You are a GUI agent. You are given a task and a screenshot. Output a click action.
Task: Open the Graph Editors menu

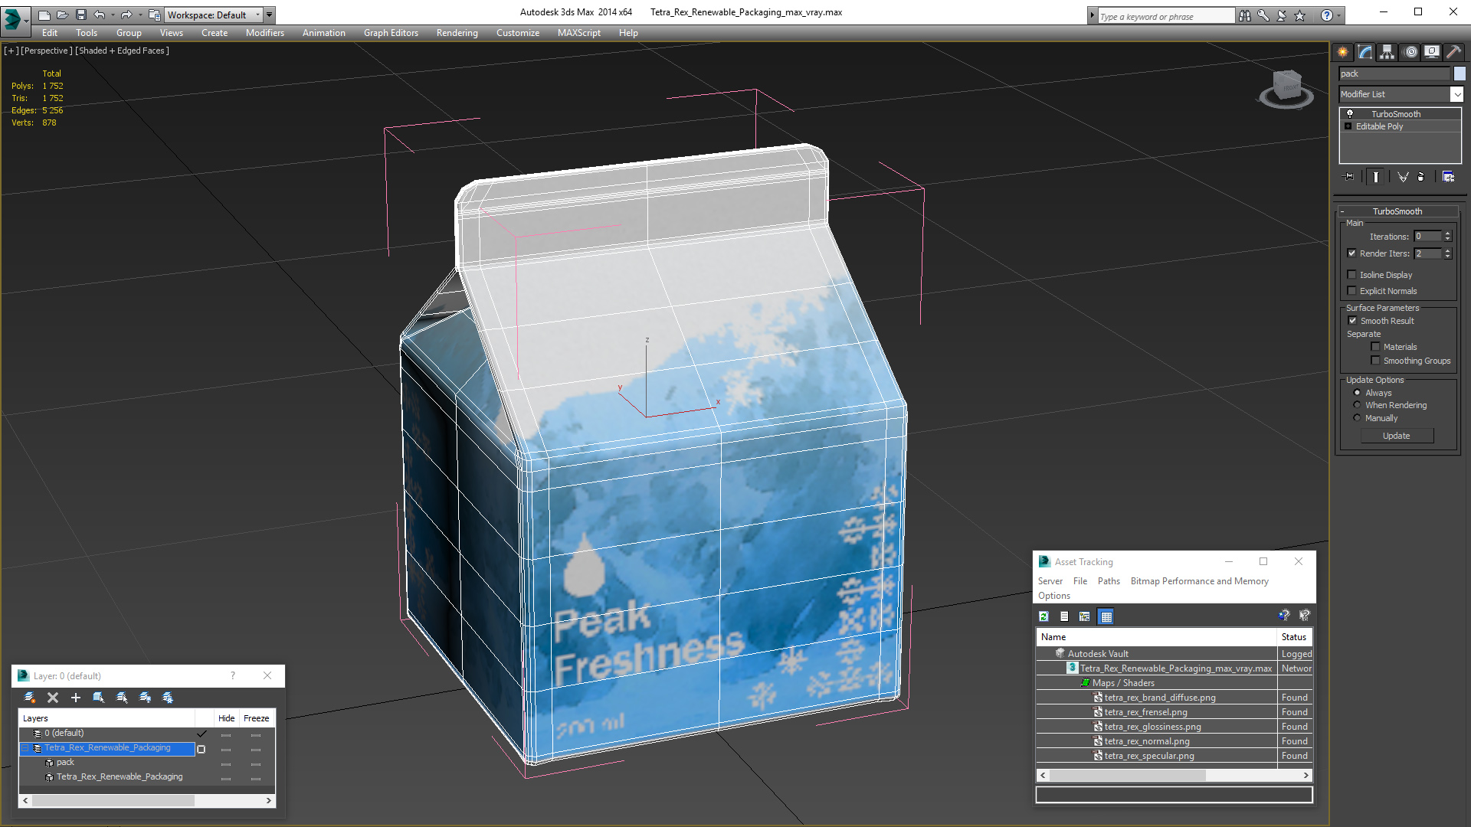(391, 33)
